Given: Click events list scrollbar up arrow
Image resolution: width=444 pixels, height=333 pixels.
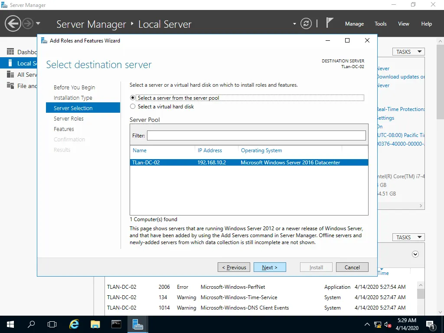Looking at the screenshot, I should tap(421, 285).
